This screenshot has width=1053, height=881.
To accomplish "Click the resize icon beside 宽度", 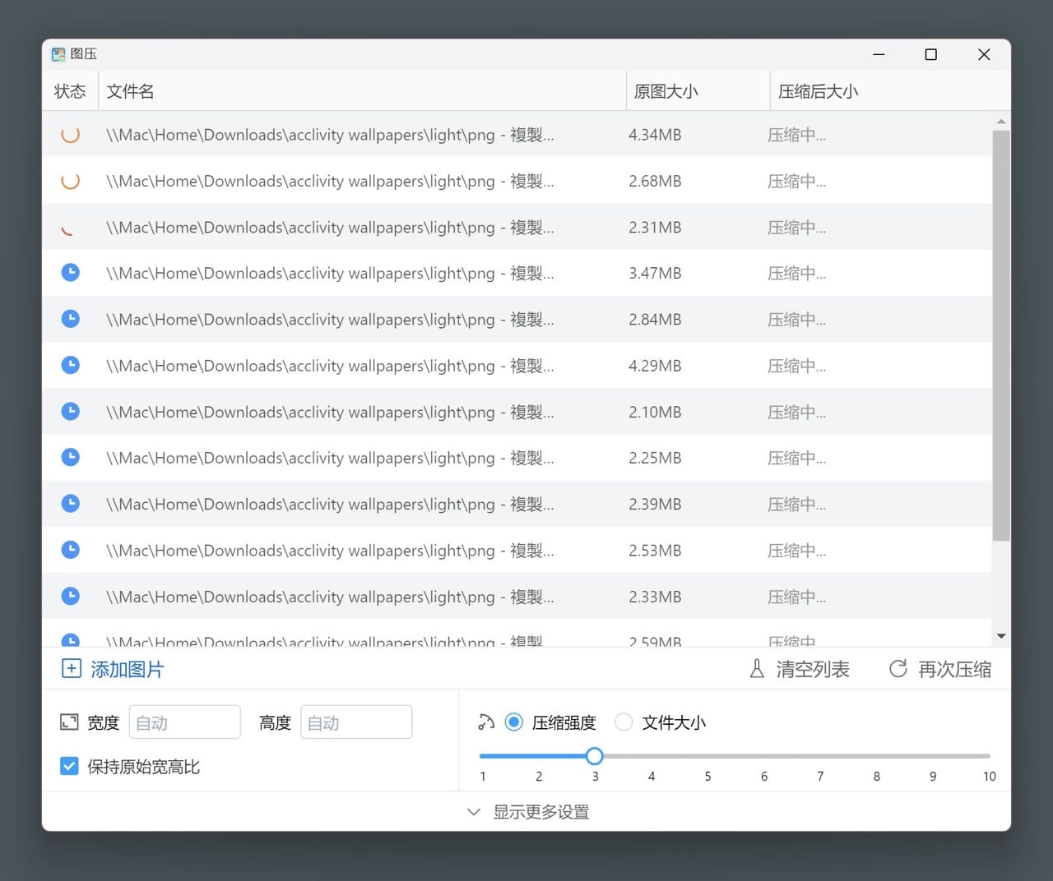I will 69,722.
